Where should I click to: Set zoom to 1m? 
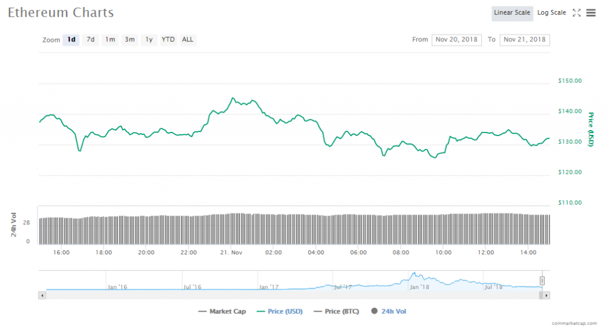point(110,40)
